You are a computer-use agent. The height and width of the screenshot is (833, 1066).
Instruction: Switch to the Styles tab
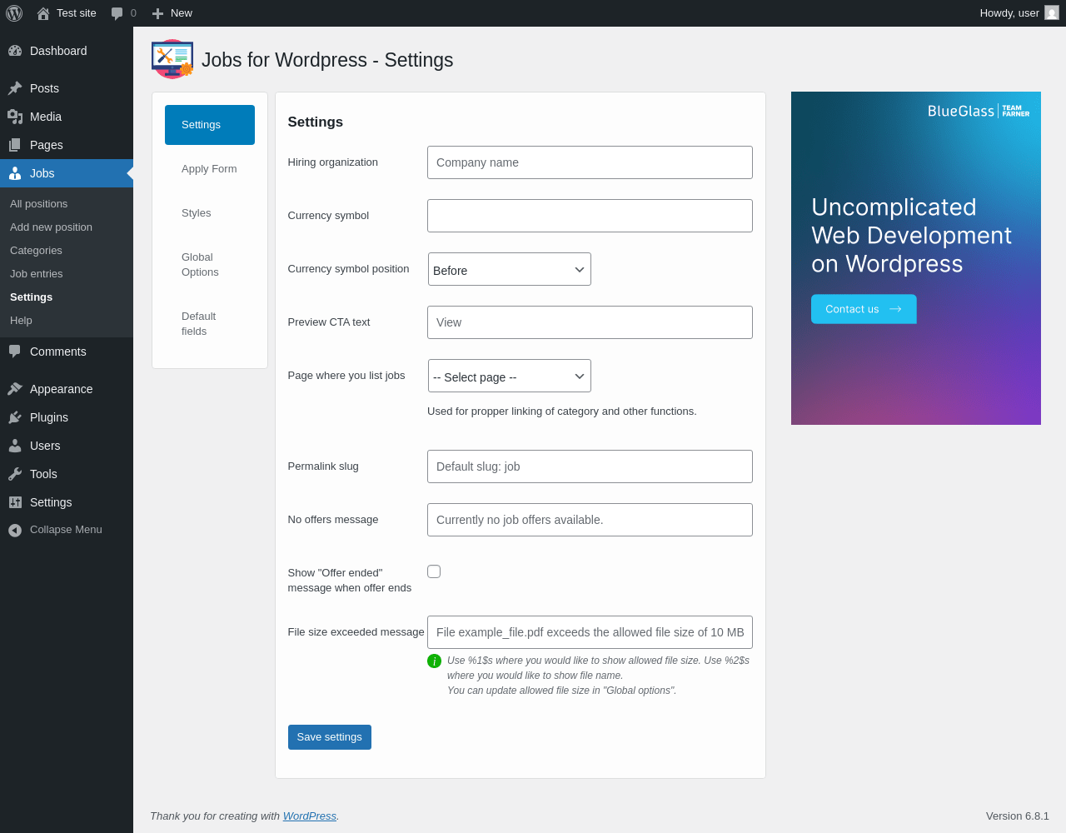[210, 213]
